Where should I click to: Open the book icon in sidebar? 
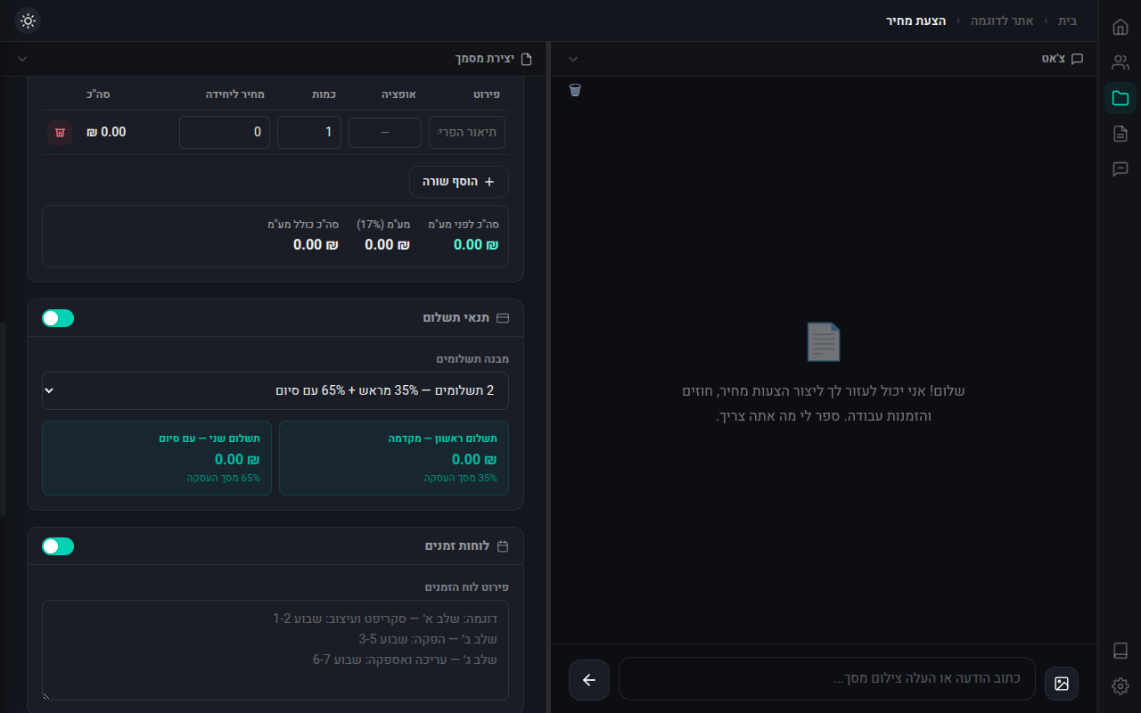tap(1120, 651)
